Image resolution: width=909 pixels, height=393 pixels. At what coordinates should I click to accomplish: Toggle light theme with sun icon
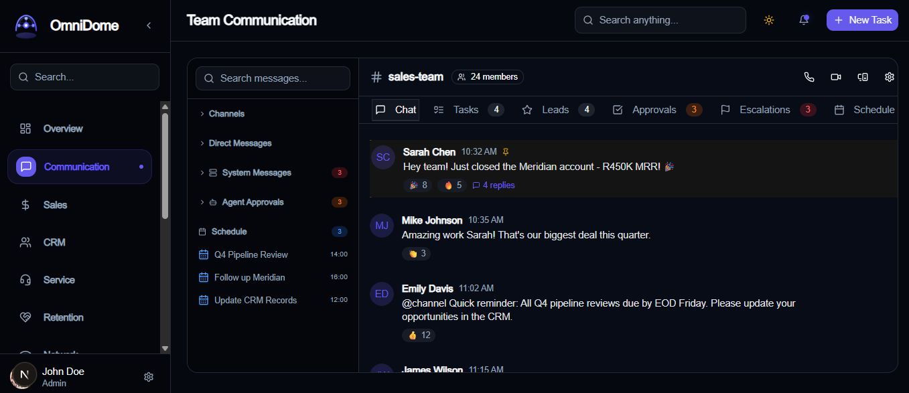tap(769, 20)
